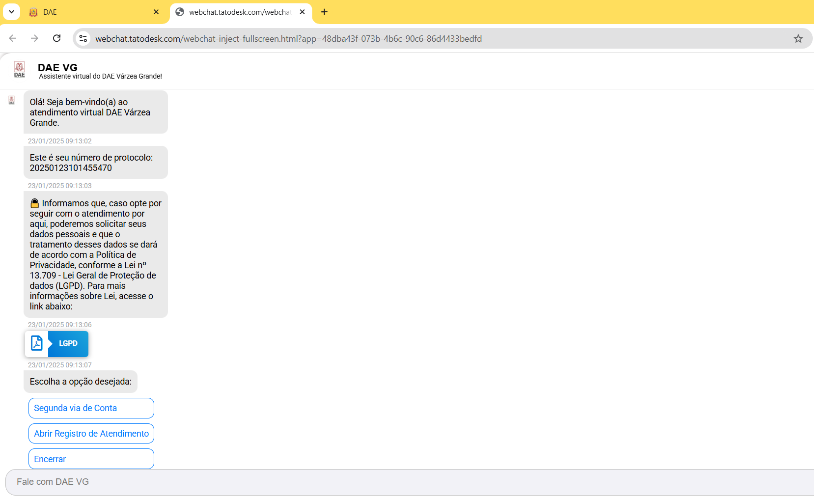Go back to the previous page
Screen dimensions: 830x500
(13, 38)
